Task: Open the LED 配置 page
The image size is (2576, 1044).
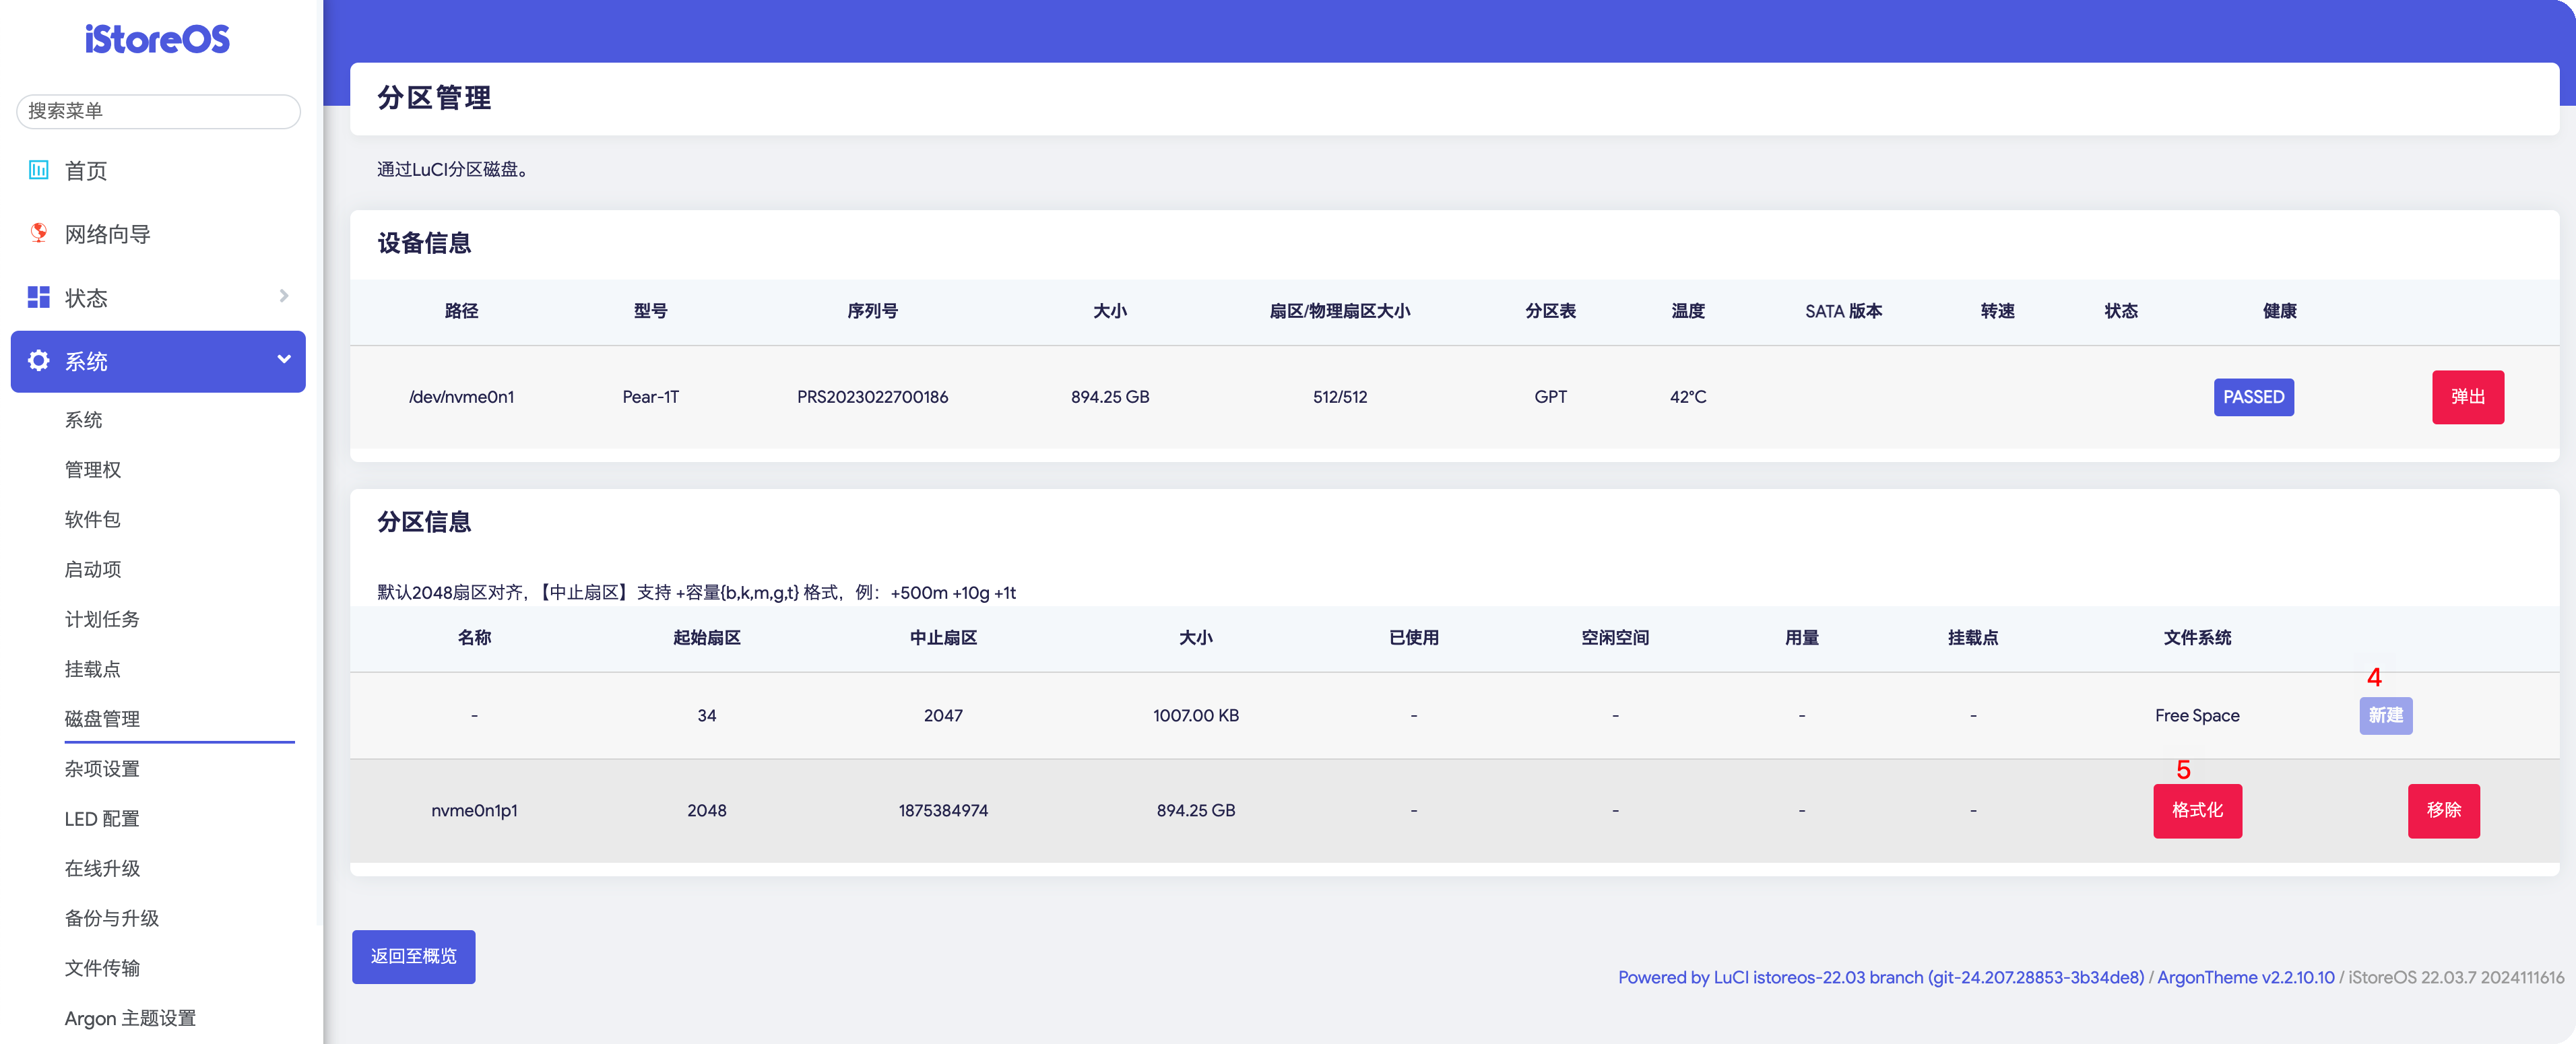Action: 102,819
